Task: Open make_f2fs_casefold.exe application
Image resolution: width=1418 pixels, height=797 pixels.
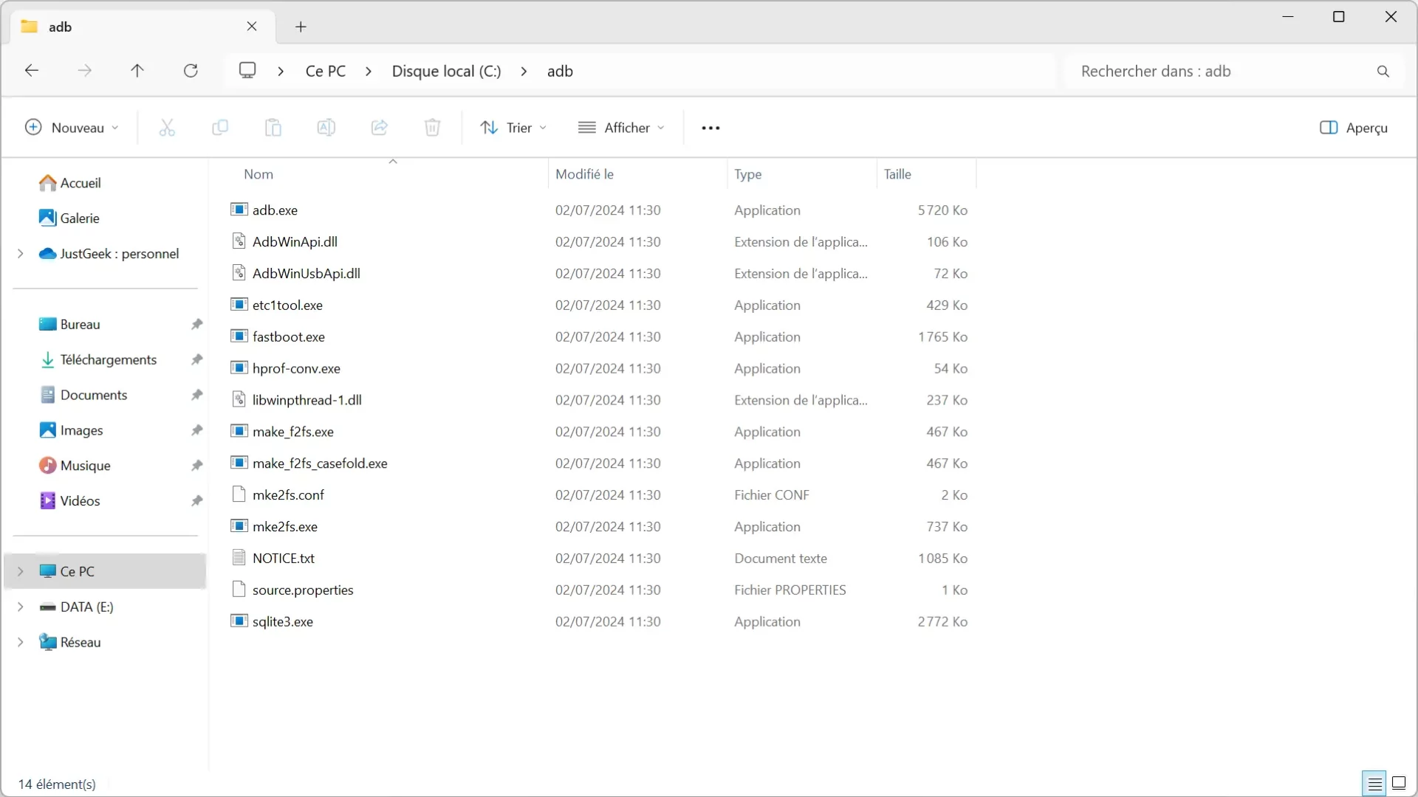Action: tap(321, 463)
